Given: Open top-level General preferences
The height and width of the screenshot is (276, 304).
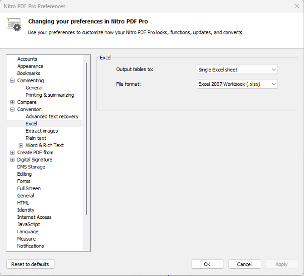Looking at the screenshot, I should (25, 196).
